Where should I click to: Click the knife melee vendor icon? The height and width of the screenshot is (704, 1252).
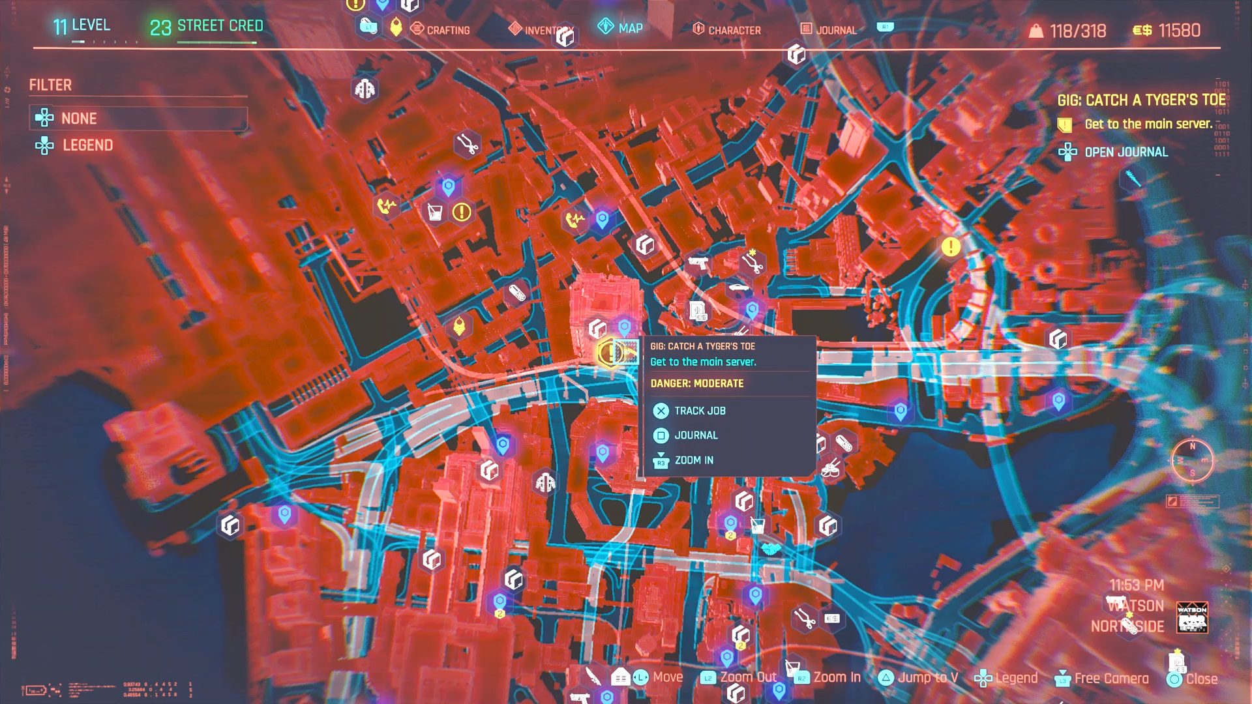click(x=592, y=675)
